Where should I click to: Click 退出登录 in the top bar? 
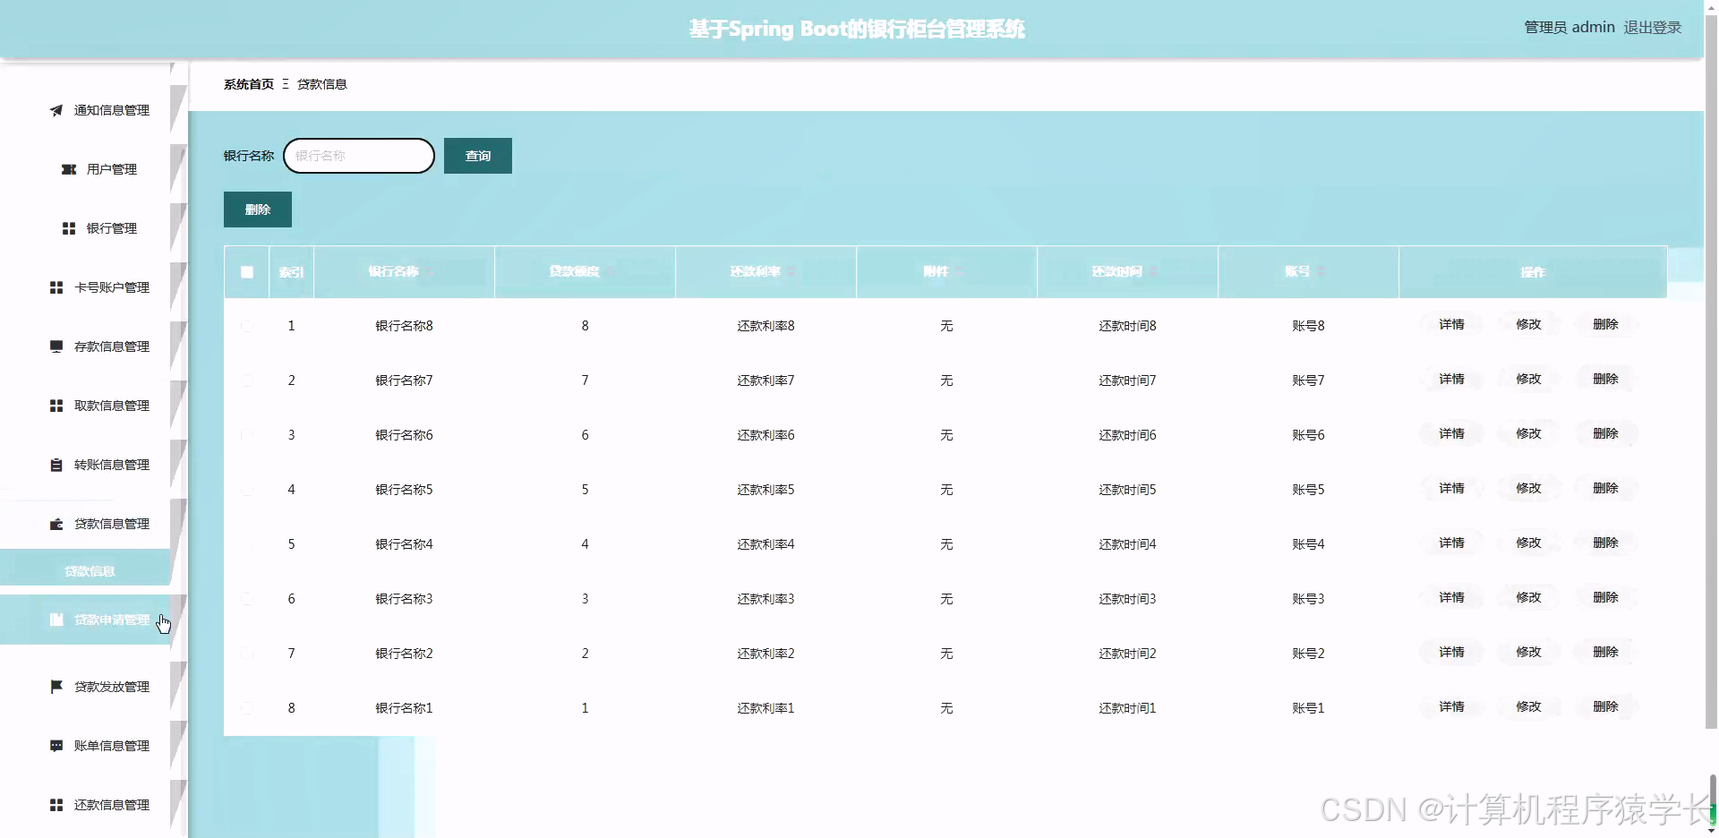[1653, 28]
